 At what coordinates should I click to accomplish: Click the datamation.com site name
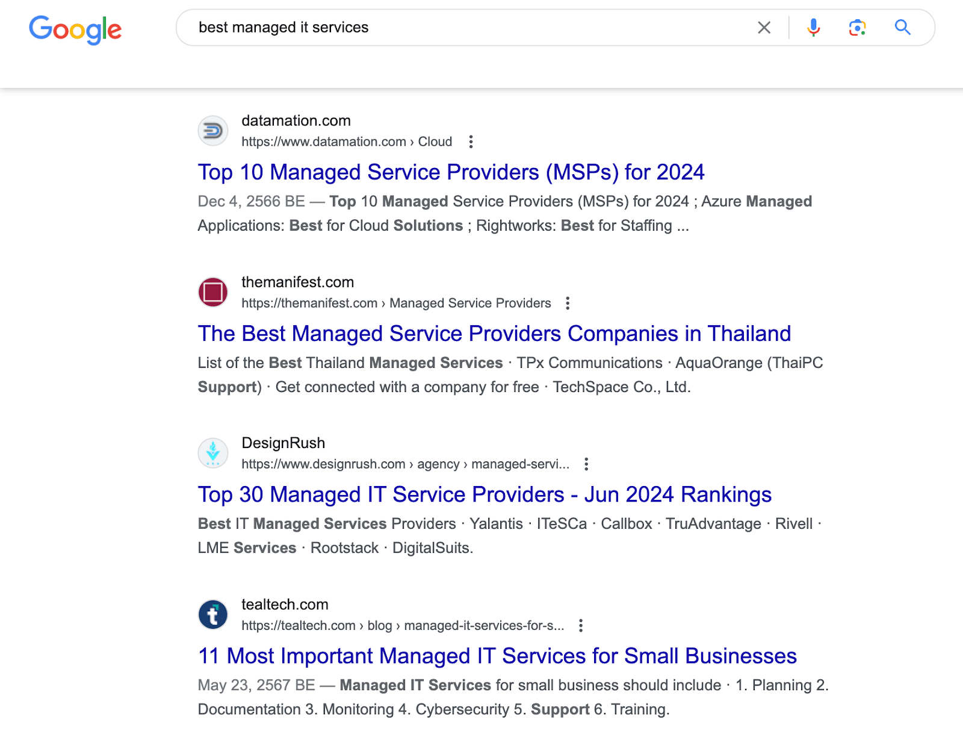(x=296, y=120)
